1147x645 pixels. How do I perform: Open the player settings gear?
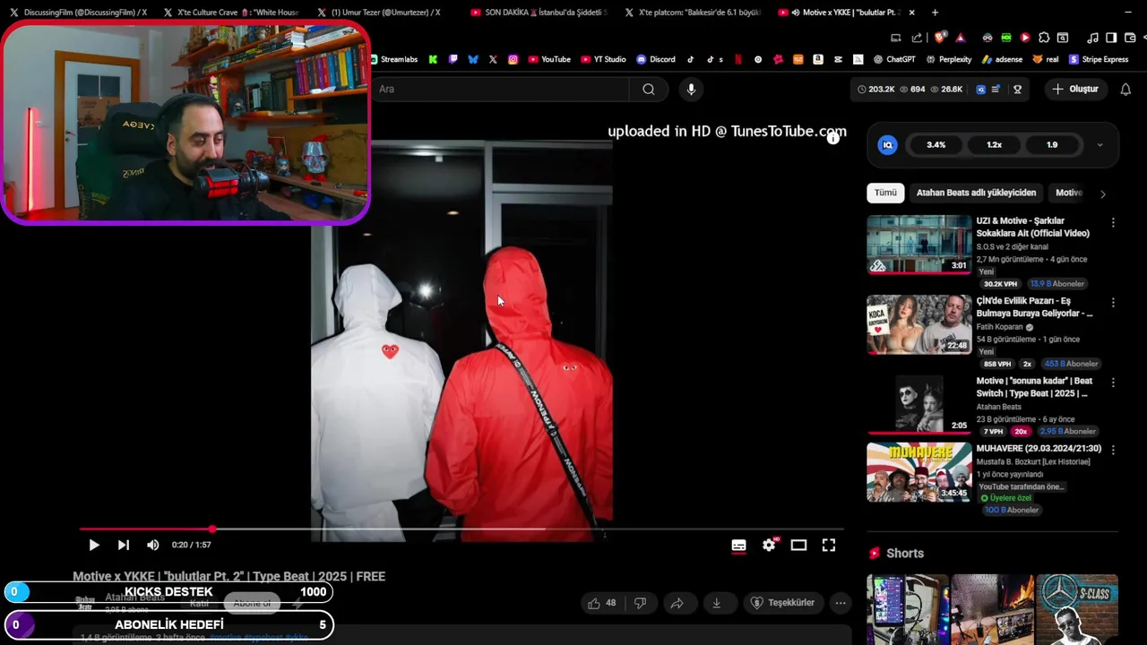(x=769, y=545)
